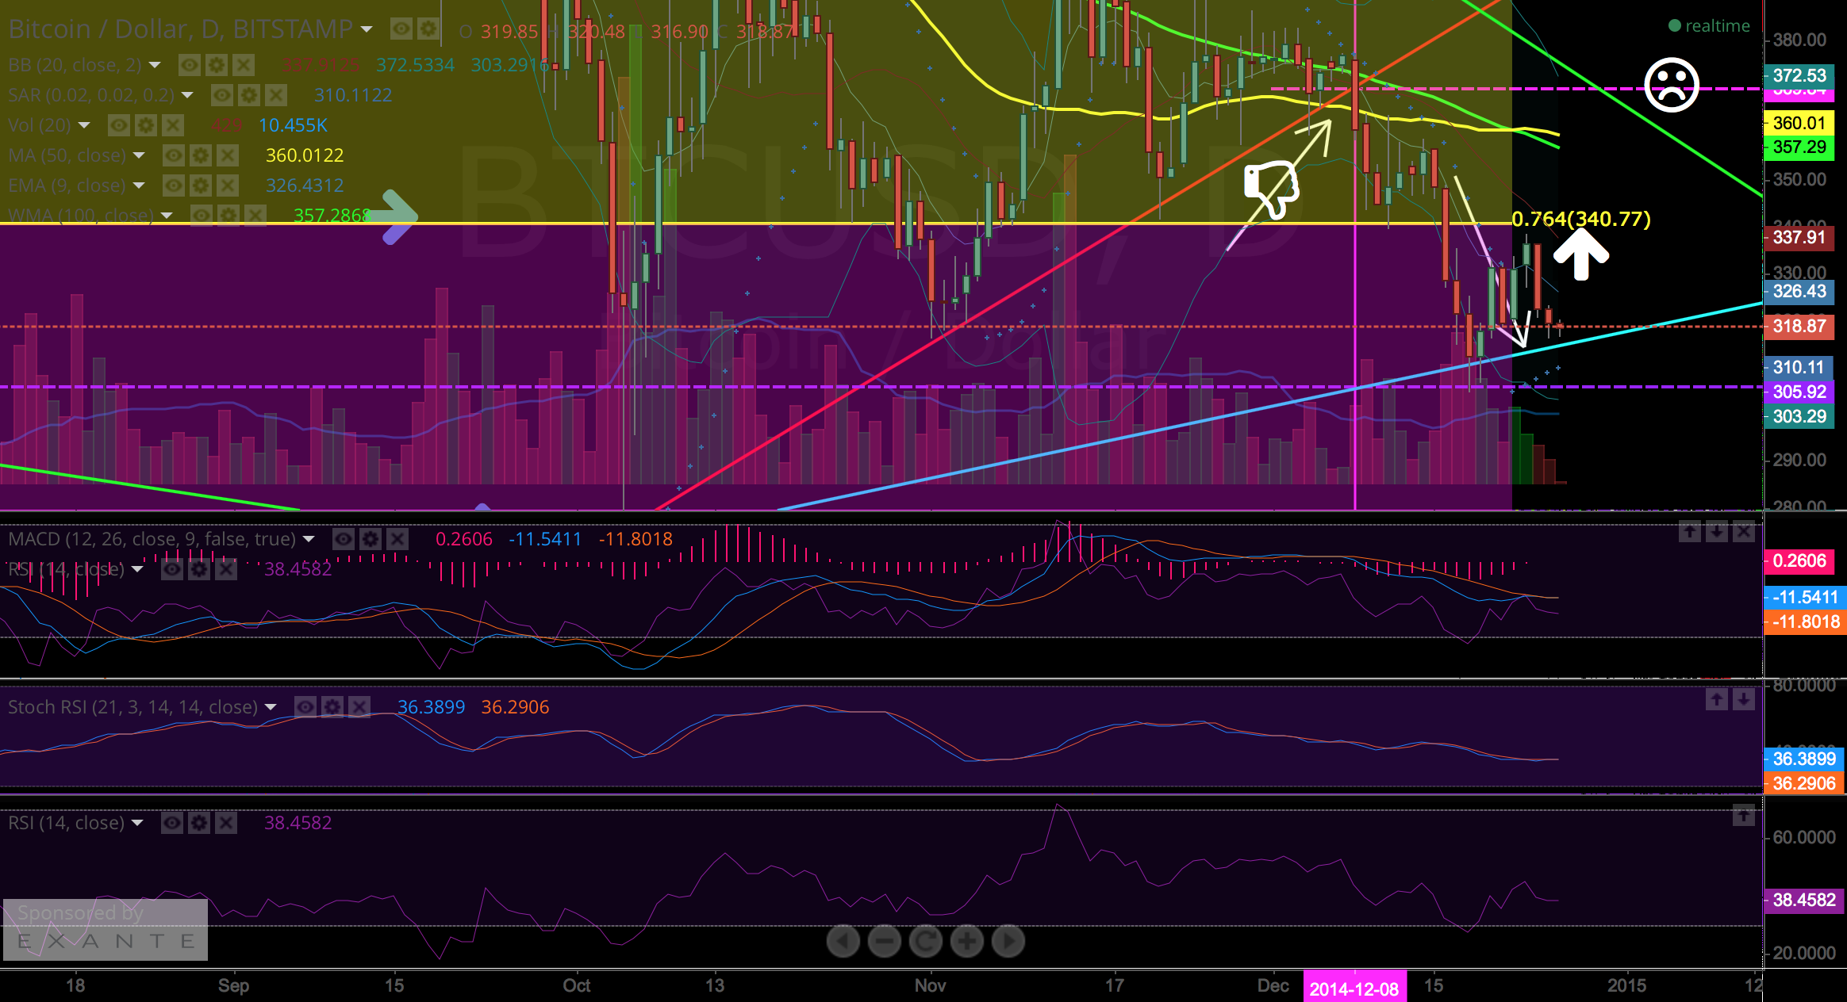The width and height of the screenshot is (1847, 1002).
Task: Hide the Stoch RSI indicator via eye icon
Action: coord(305,706)
